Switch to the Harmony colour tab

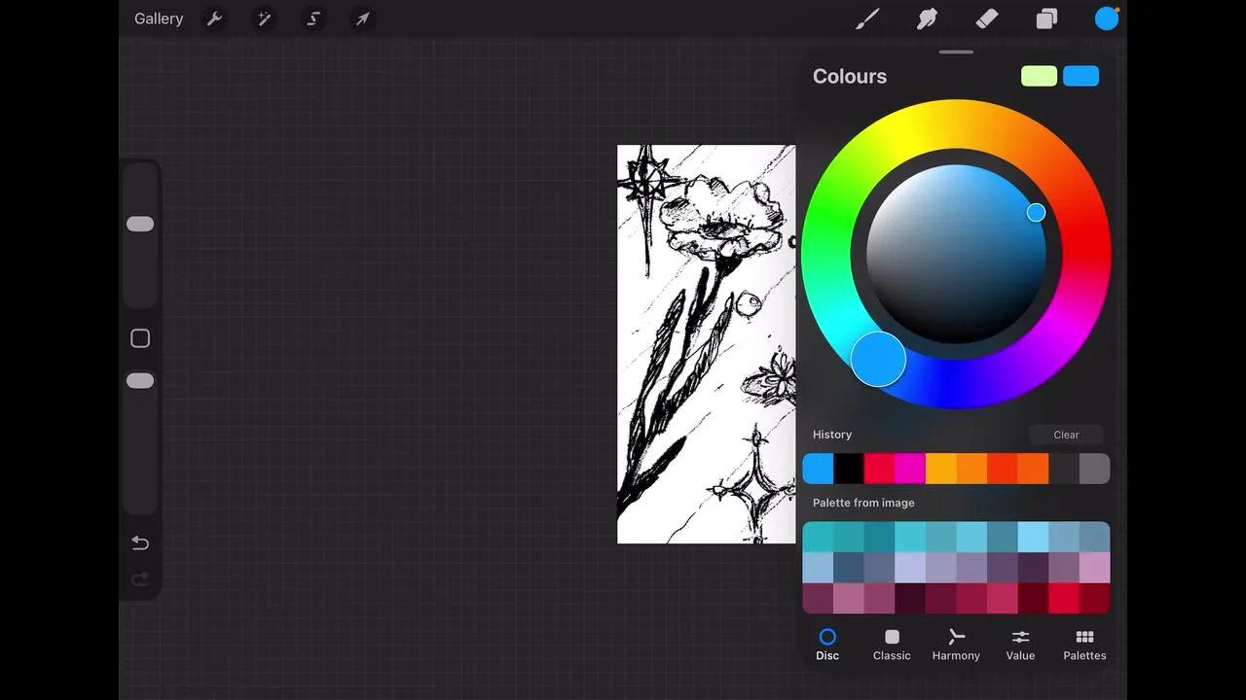(x=956, y=645)
